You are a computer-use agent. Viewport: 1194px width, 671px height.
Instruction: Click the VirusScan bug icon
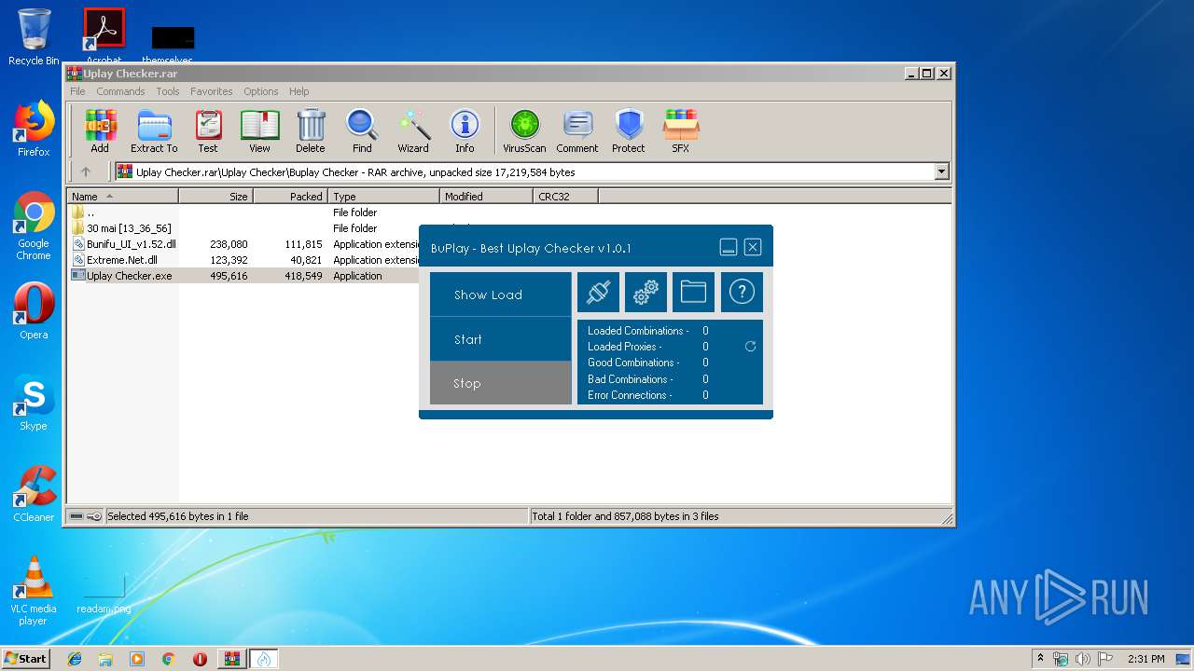coord(524,130)
